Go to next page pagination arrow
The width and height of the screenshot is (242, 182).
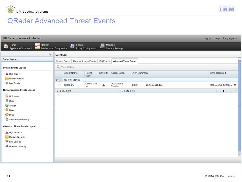click(227, 91)
